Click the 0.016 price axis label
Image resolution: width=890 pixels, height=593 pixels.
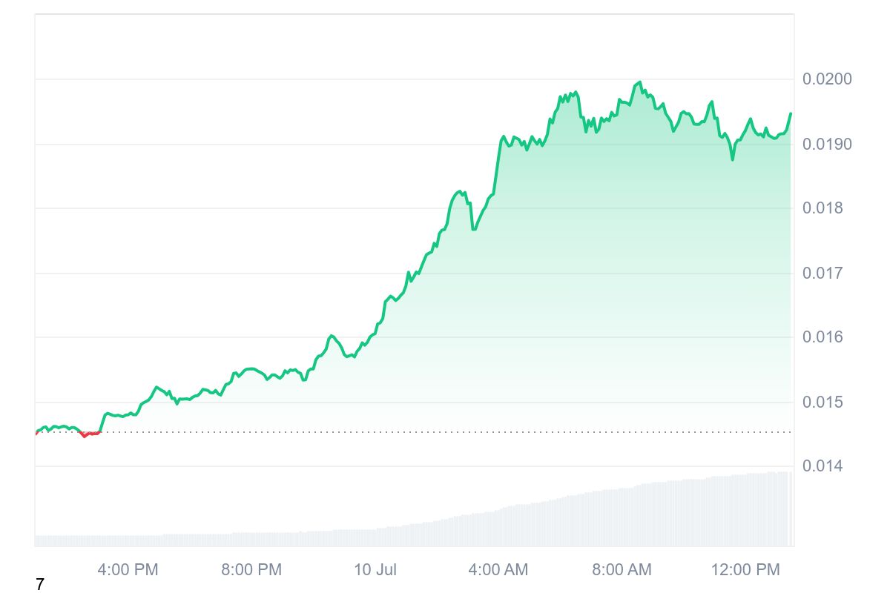coord(823,337)
